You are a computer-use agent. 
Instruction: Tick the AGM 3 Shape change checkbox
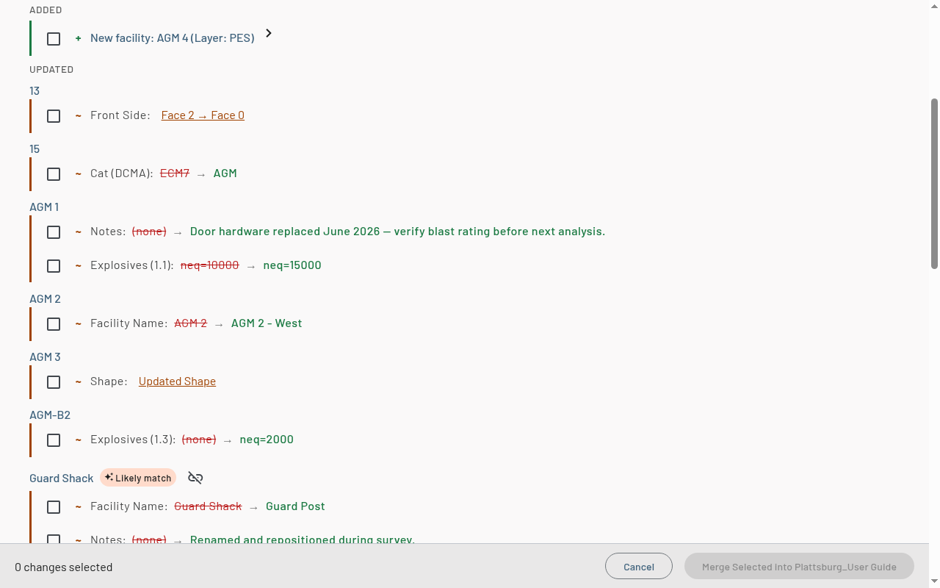[54, 382]
